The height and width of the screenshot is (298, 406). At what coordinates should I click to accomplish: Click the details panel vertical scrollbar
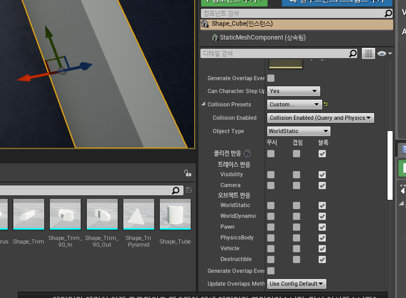tap(390, 165)
